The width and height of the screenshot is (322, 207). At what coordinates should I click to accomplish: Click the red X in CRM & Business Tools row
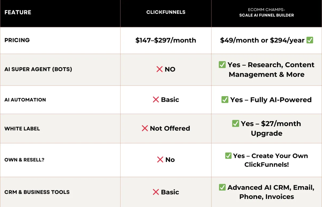pyautogui.click(x=156, y=192)
